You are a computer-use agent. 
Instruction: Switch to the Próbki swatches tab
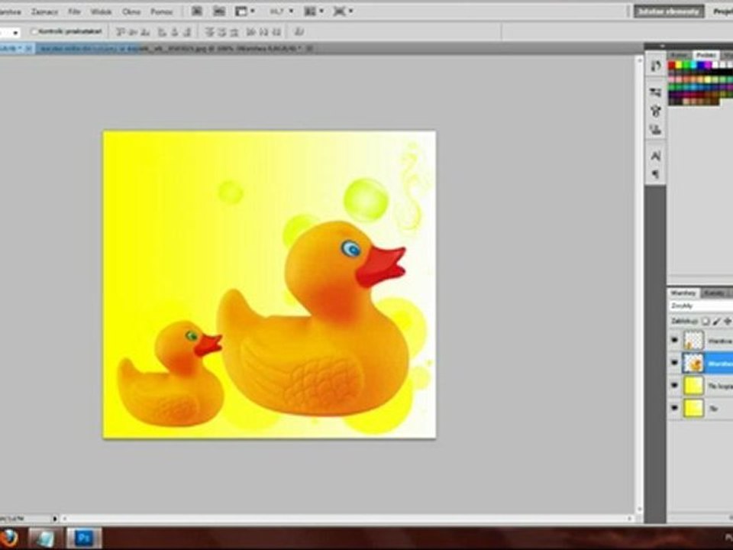coord(706,55)
